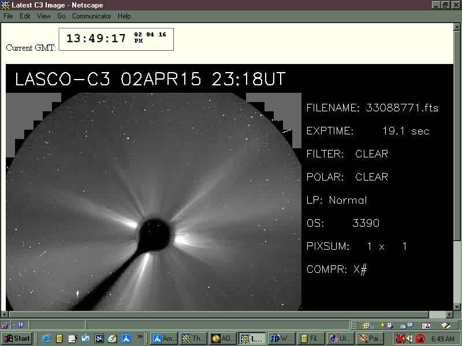
Task: Click the notepad-with-pencil Quick Launch icon
Action: pyautogui.click(x=73, y=339)
